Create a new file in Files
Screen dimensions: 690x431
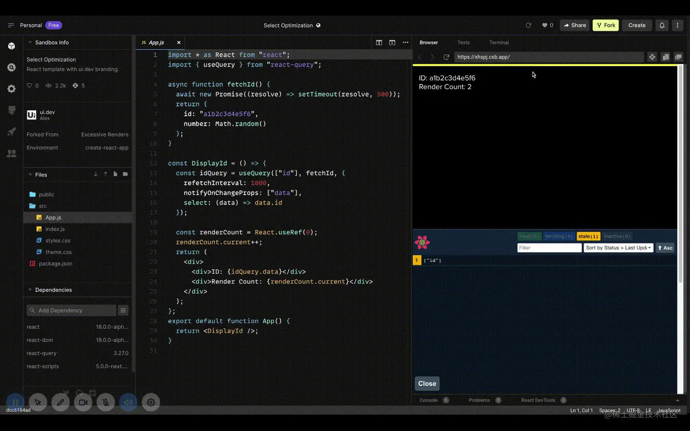point(115,174)
